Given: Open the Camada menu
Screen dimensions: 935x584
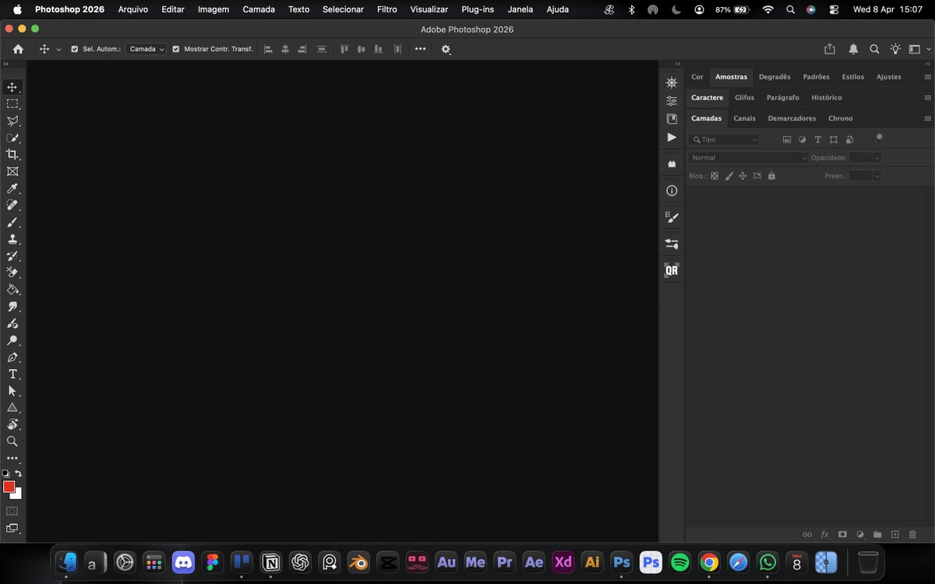Looking at the screenshot, I should pos(259,9).
